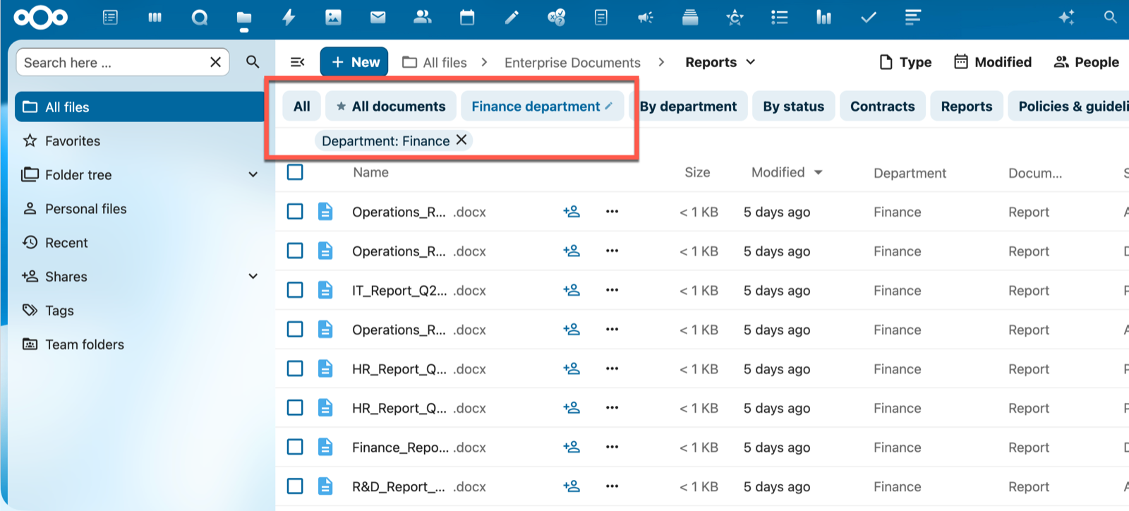The width and height of the screenshot is (1129, 511).
Task: Open the Contacts app icon
Action: pos(423,18)
